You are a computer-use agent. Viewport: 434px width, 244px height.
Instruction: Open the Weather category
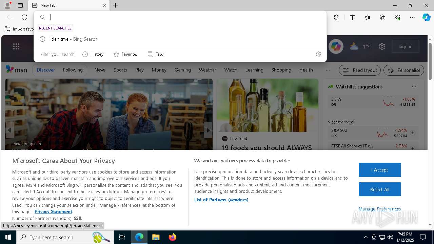[208, 70]
